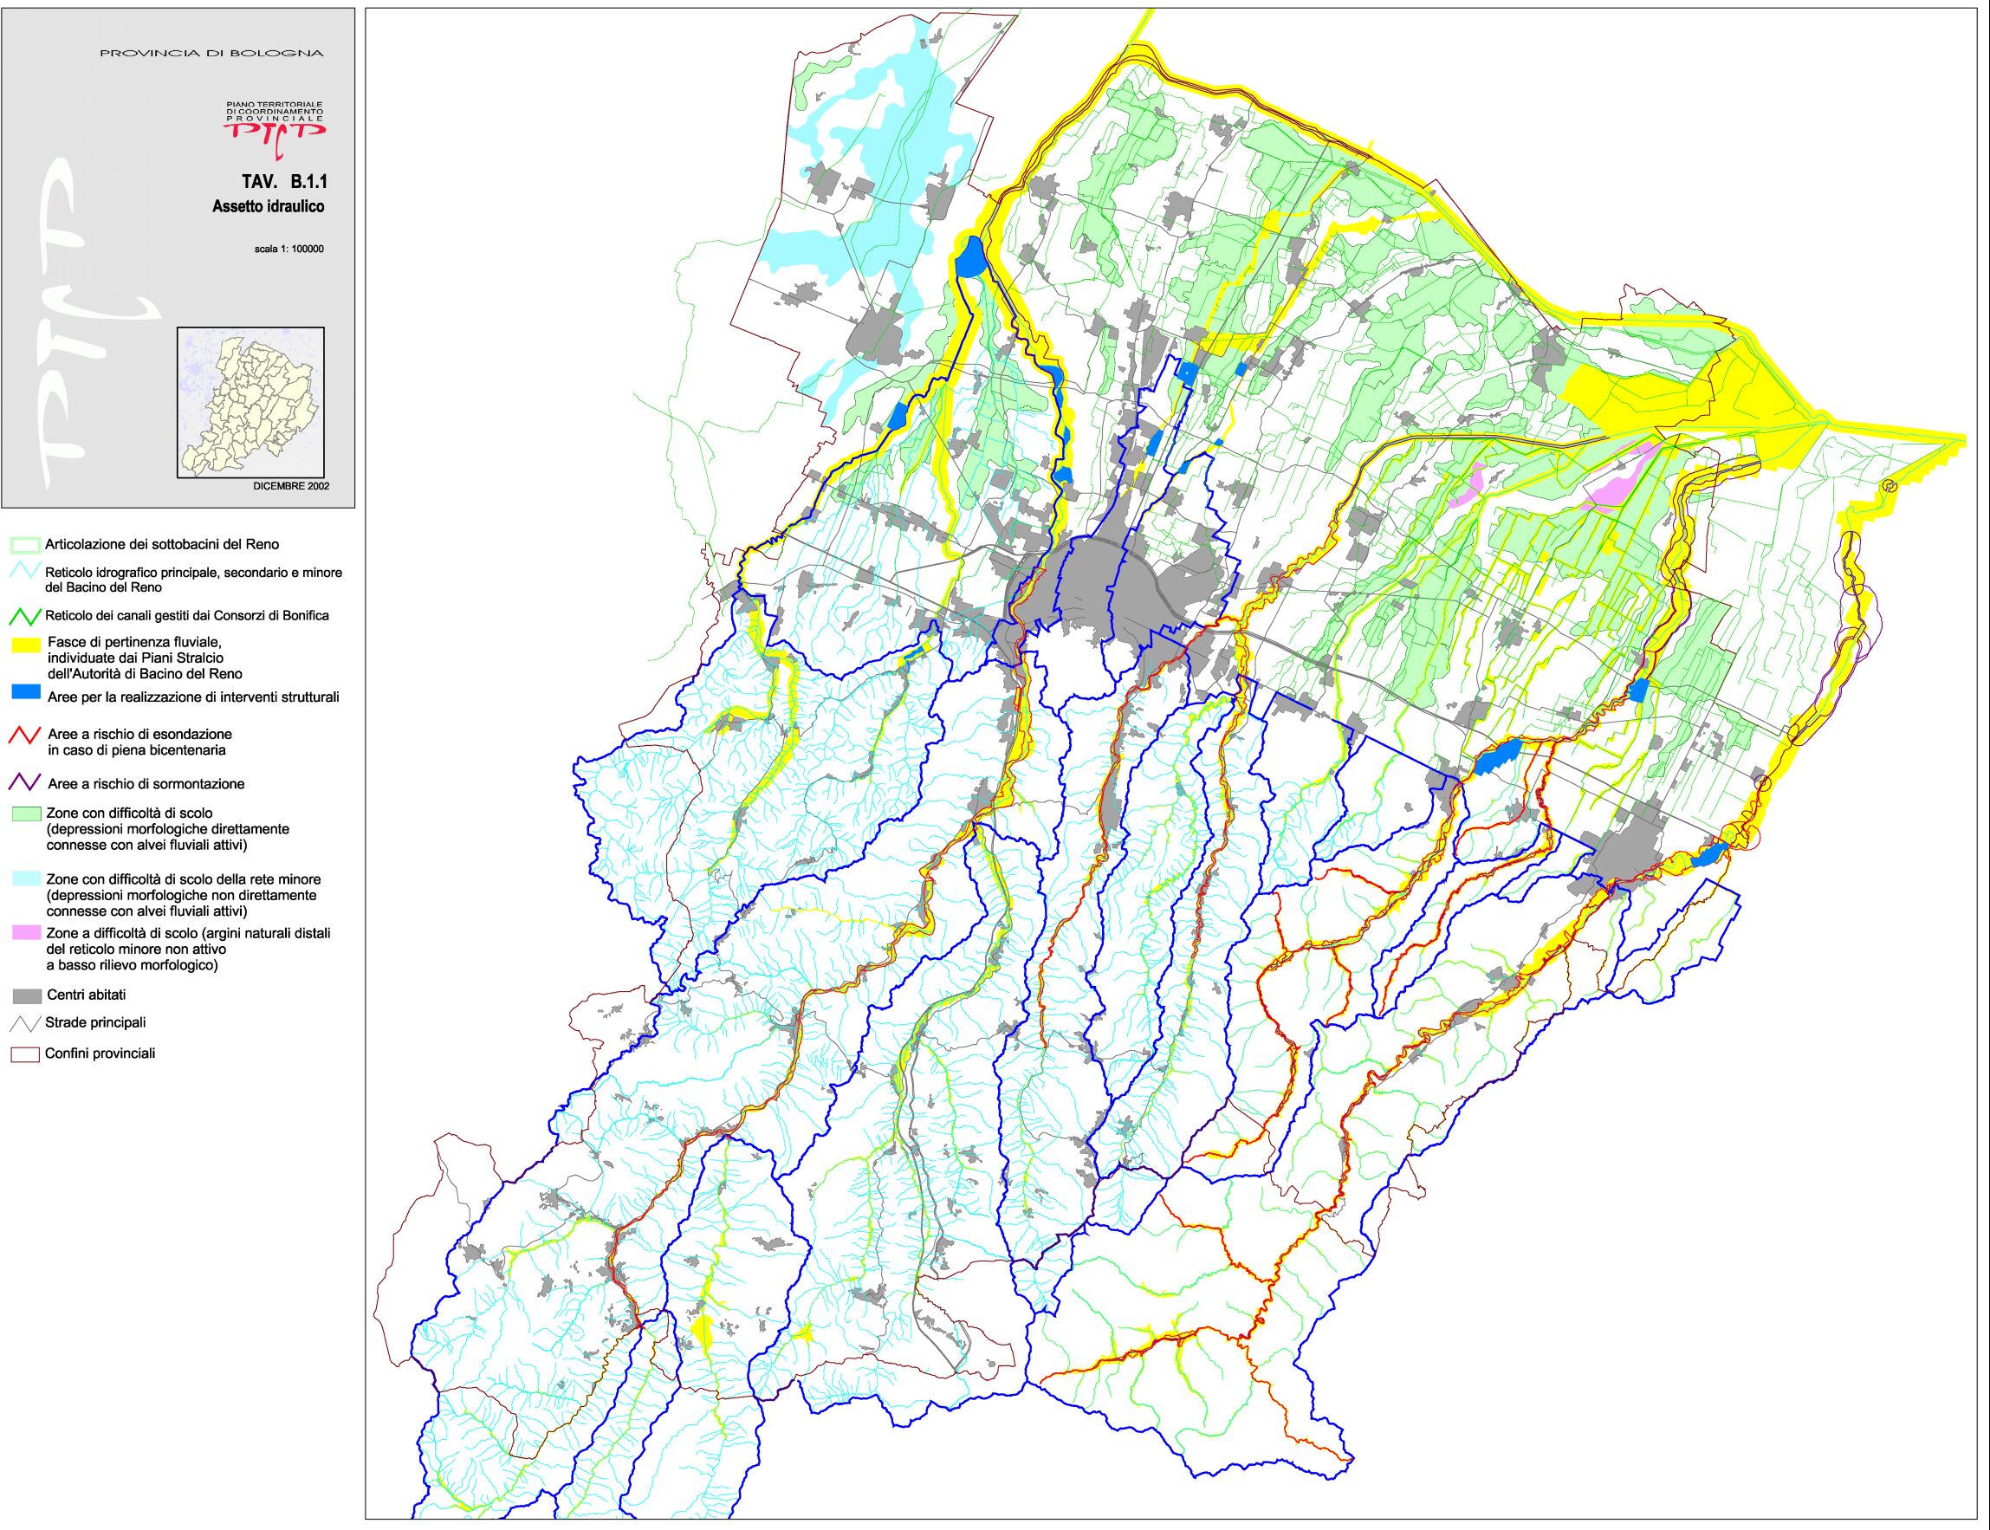Click 'Aree a rischio di esondazione' label
The height and width of the screenshot is (1530, 1990).
coord(139,734)
